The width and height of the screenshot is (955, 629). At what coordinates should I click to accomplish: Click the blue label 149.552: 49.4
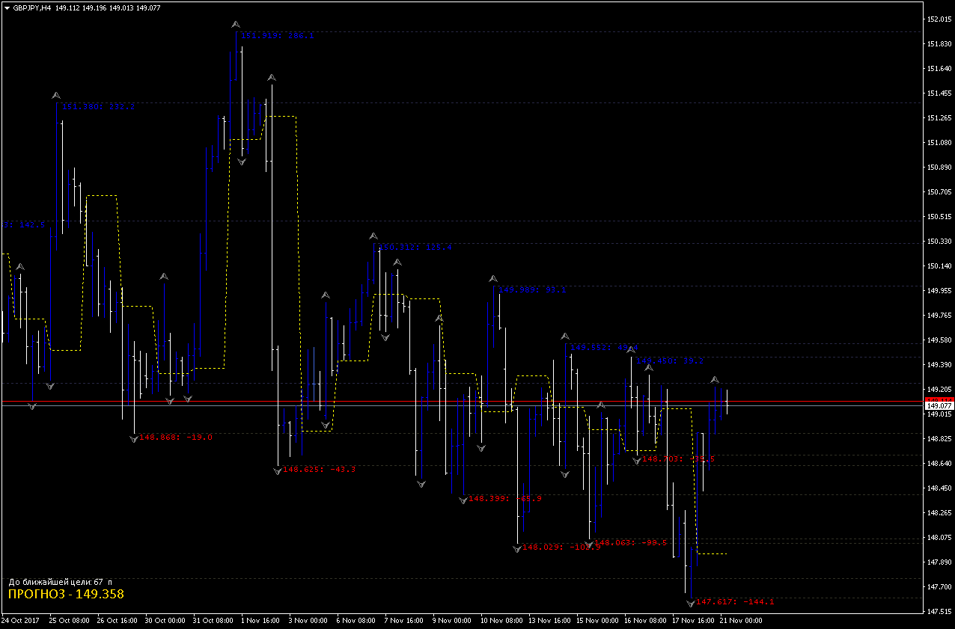coord(605,348)
